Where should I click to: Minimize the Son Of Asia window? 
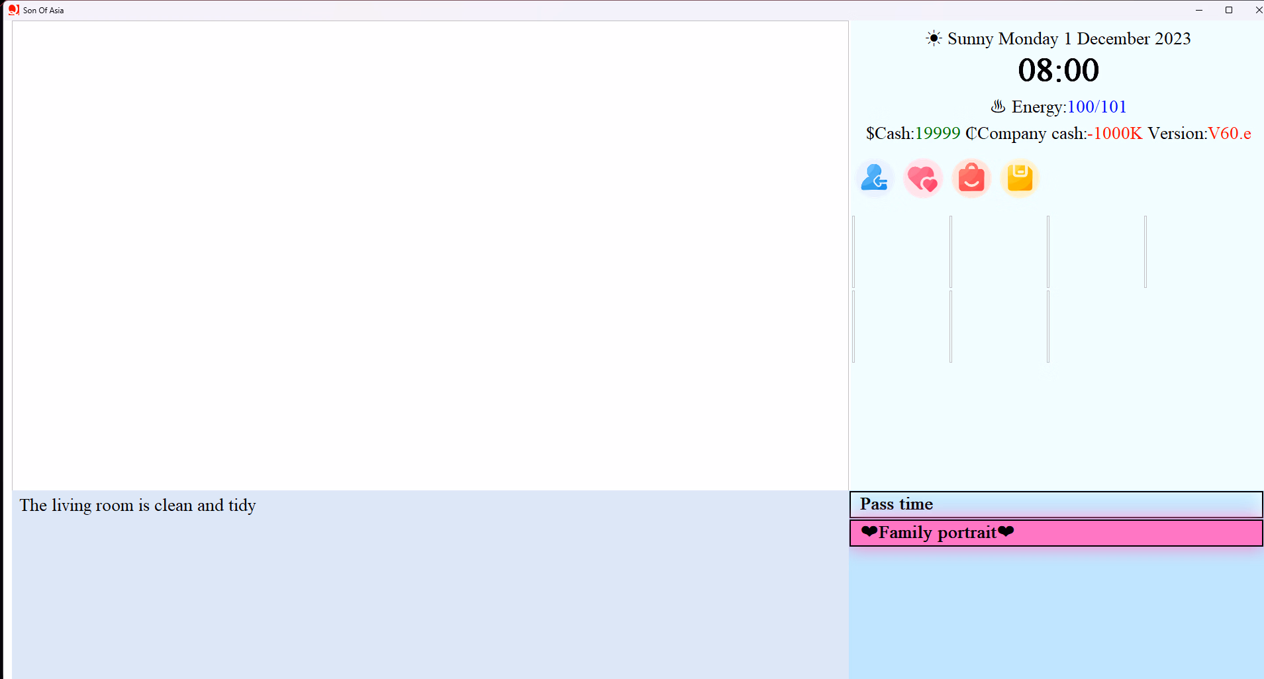tap(1199, 10)
